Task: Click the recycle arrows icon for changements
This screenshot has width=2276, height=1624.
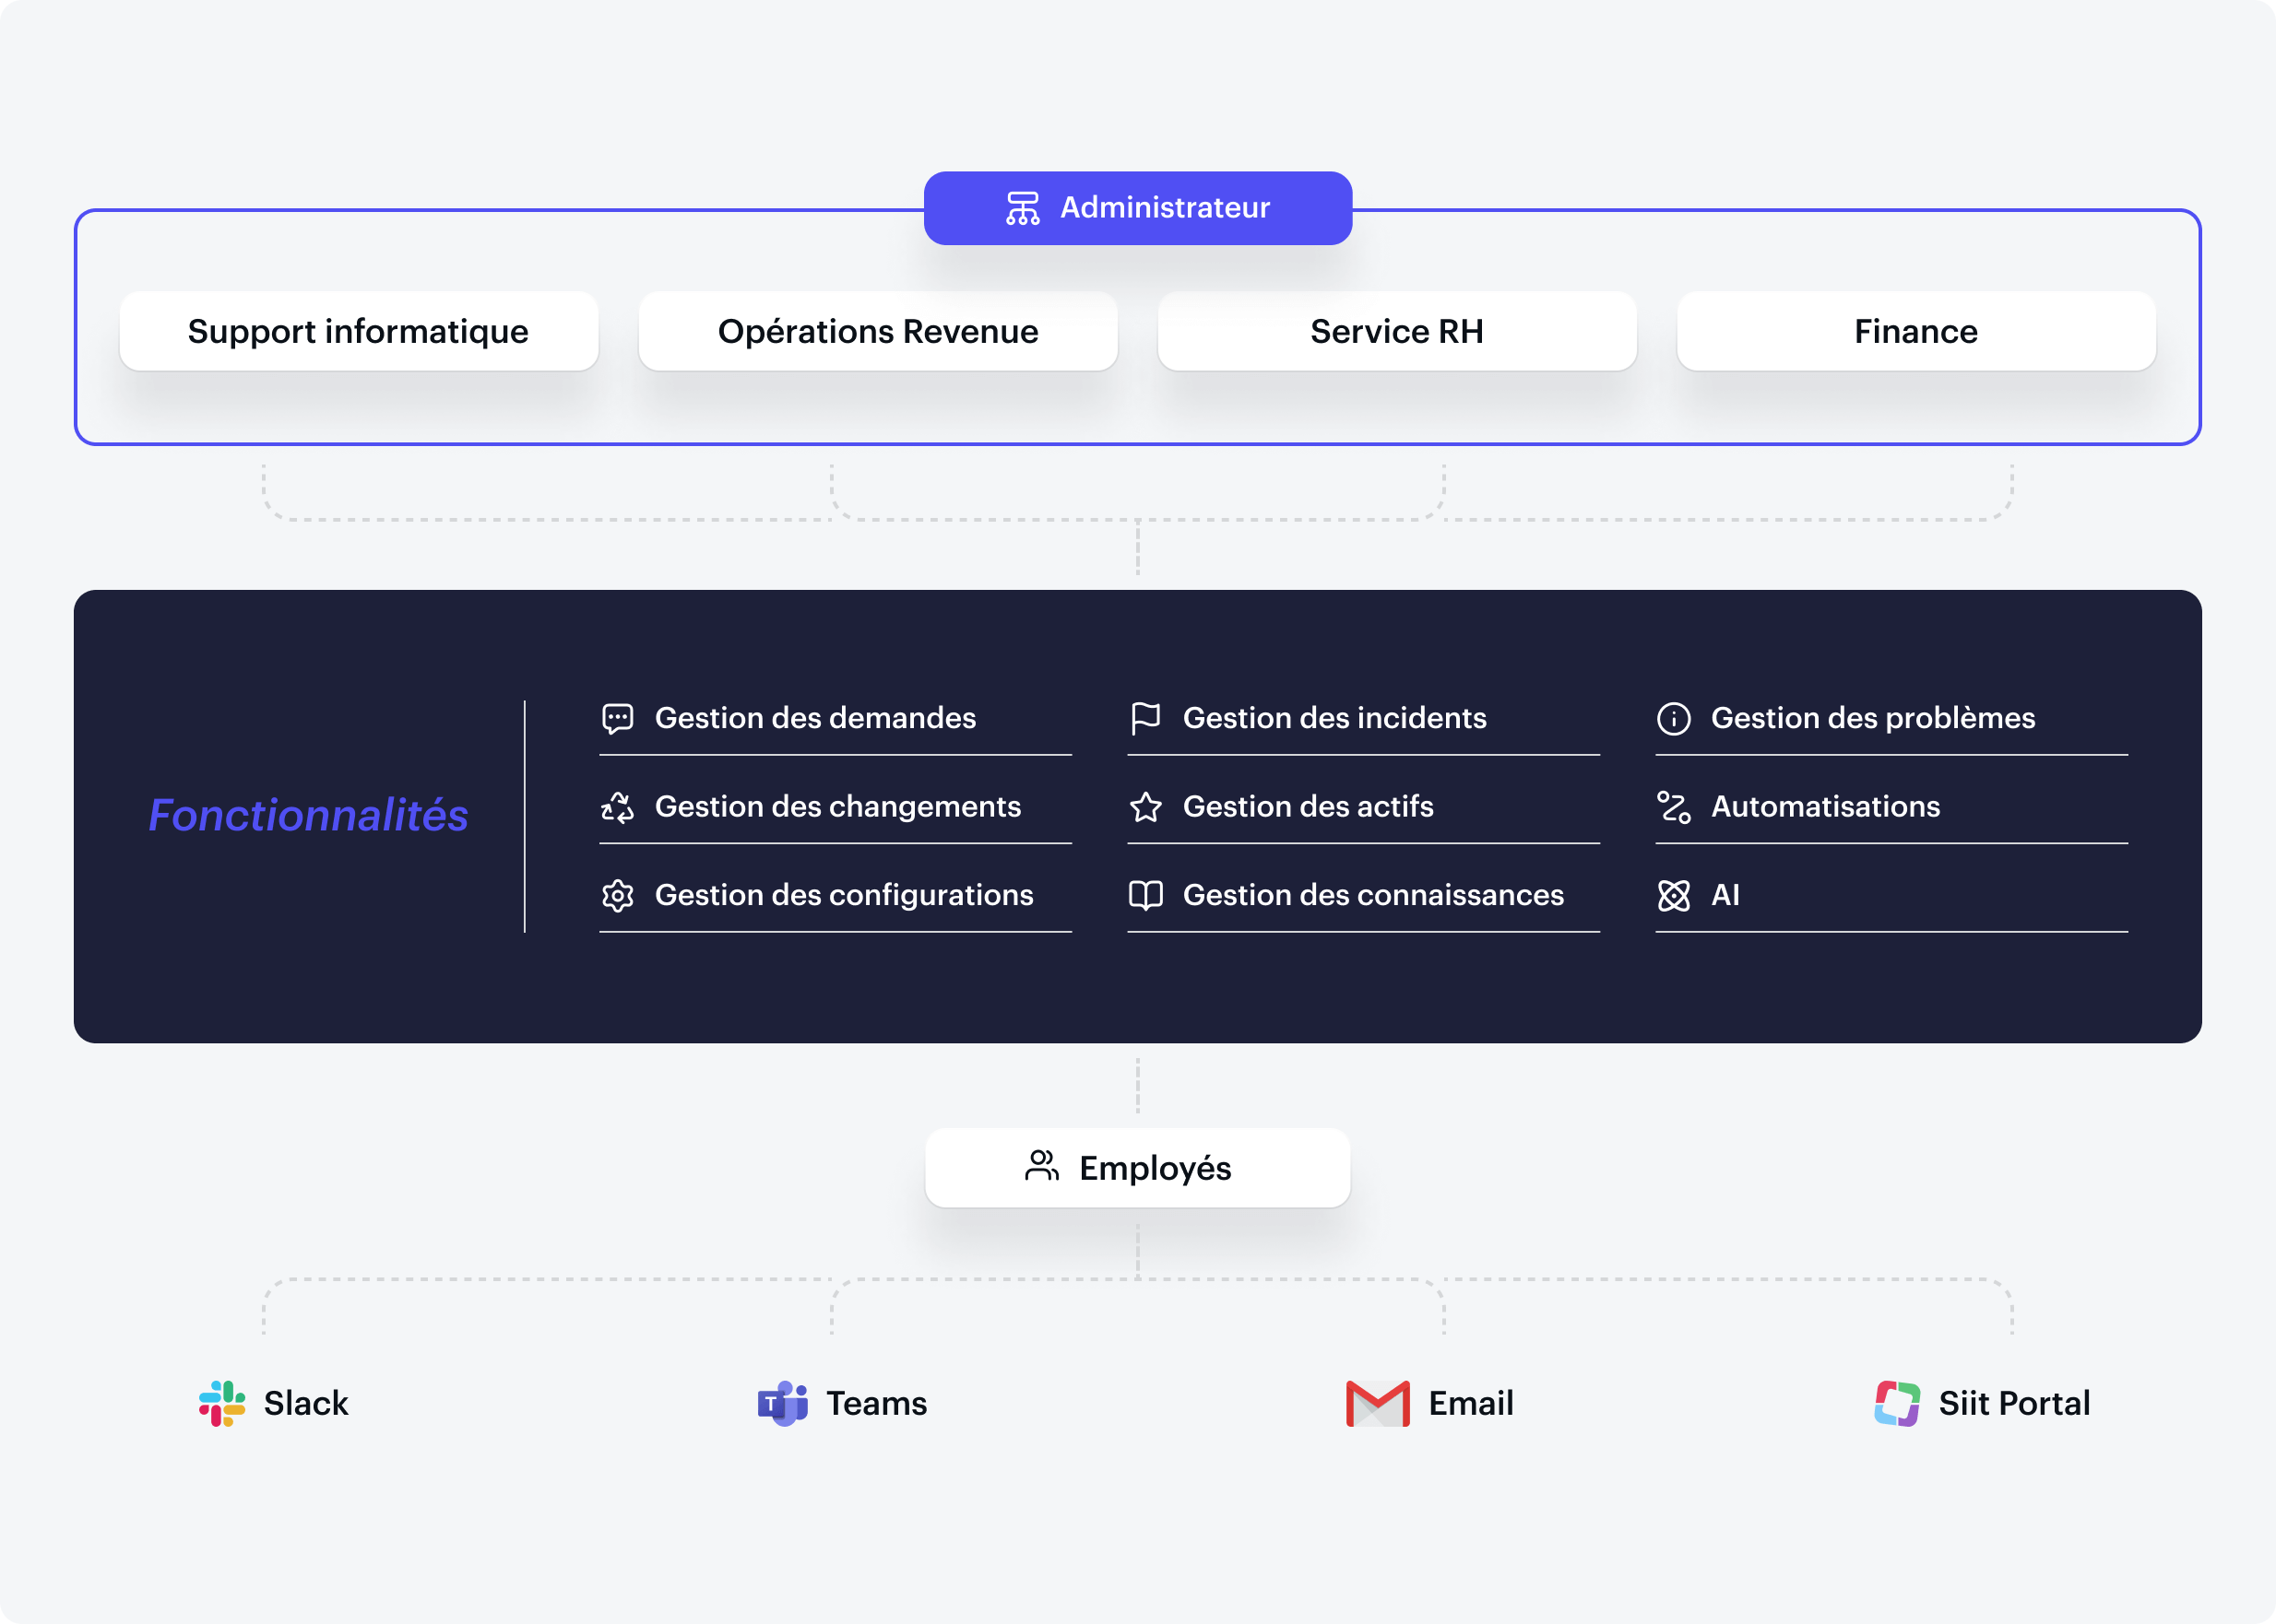Action: click(x=617, y=807)
